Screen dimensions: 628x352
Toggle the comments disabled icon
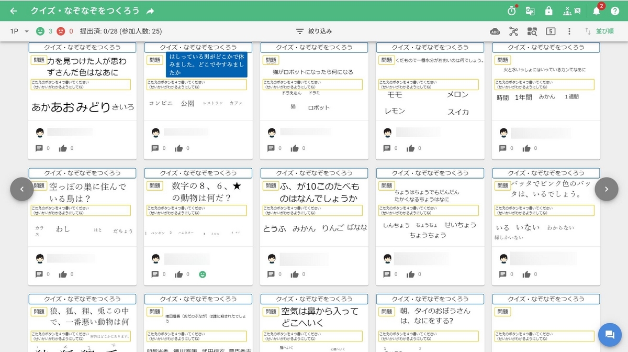pos(577,10)
